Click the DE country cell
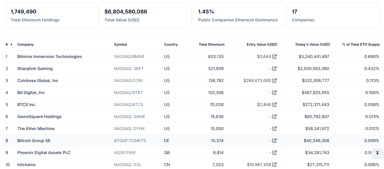The image size is (384, 169). point(167,141)
